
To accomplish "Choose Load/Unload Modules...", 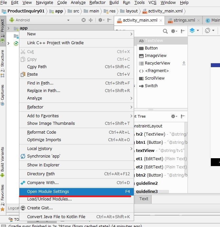I will tap(76, 199).
